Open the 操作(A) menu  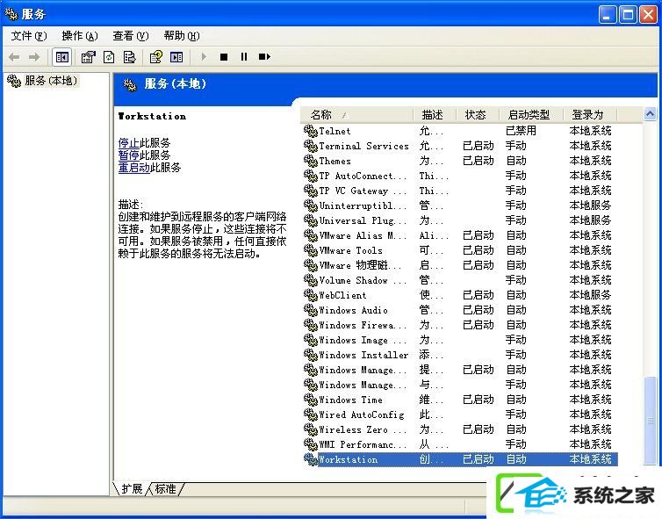point(80,36)
